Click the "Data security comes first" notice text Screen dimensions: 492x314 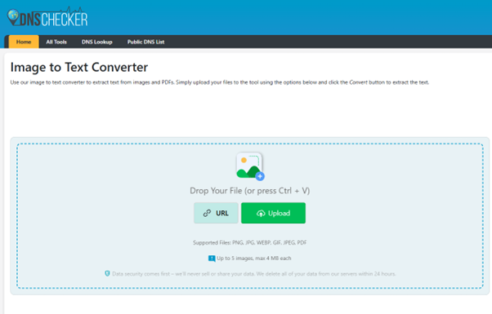tap(254, 274)
